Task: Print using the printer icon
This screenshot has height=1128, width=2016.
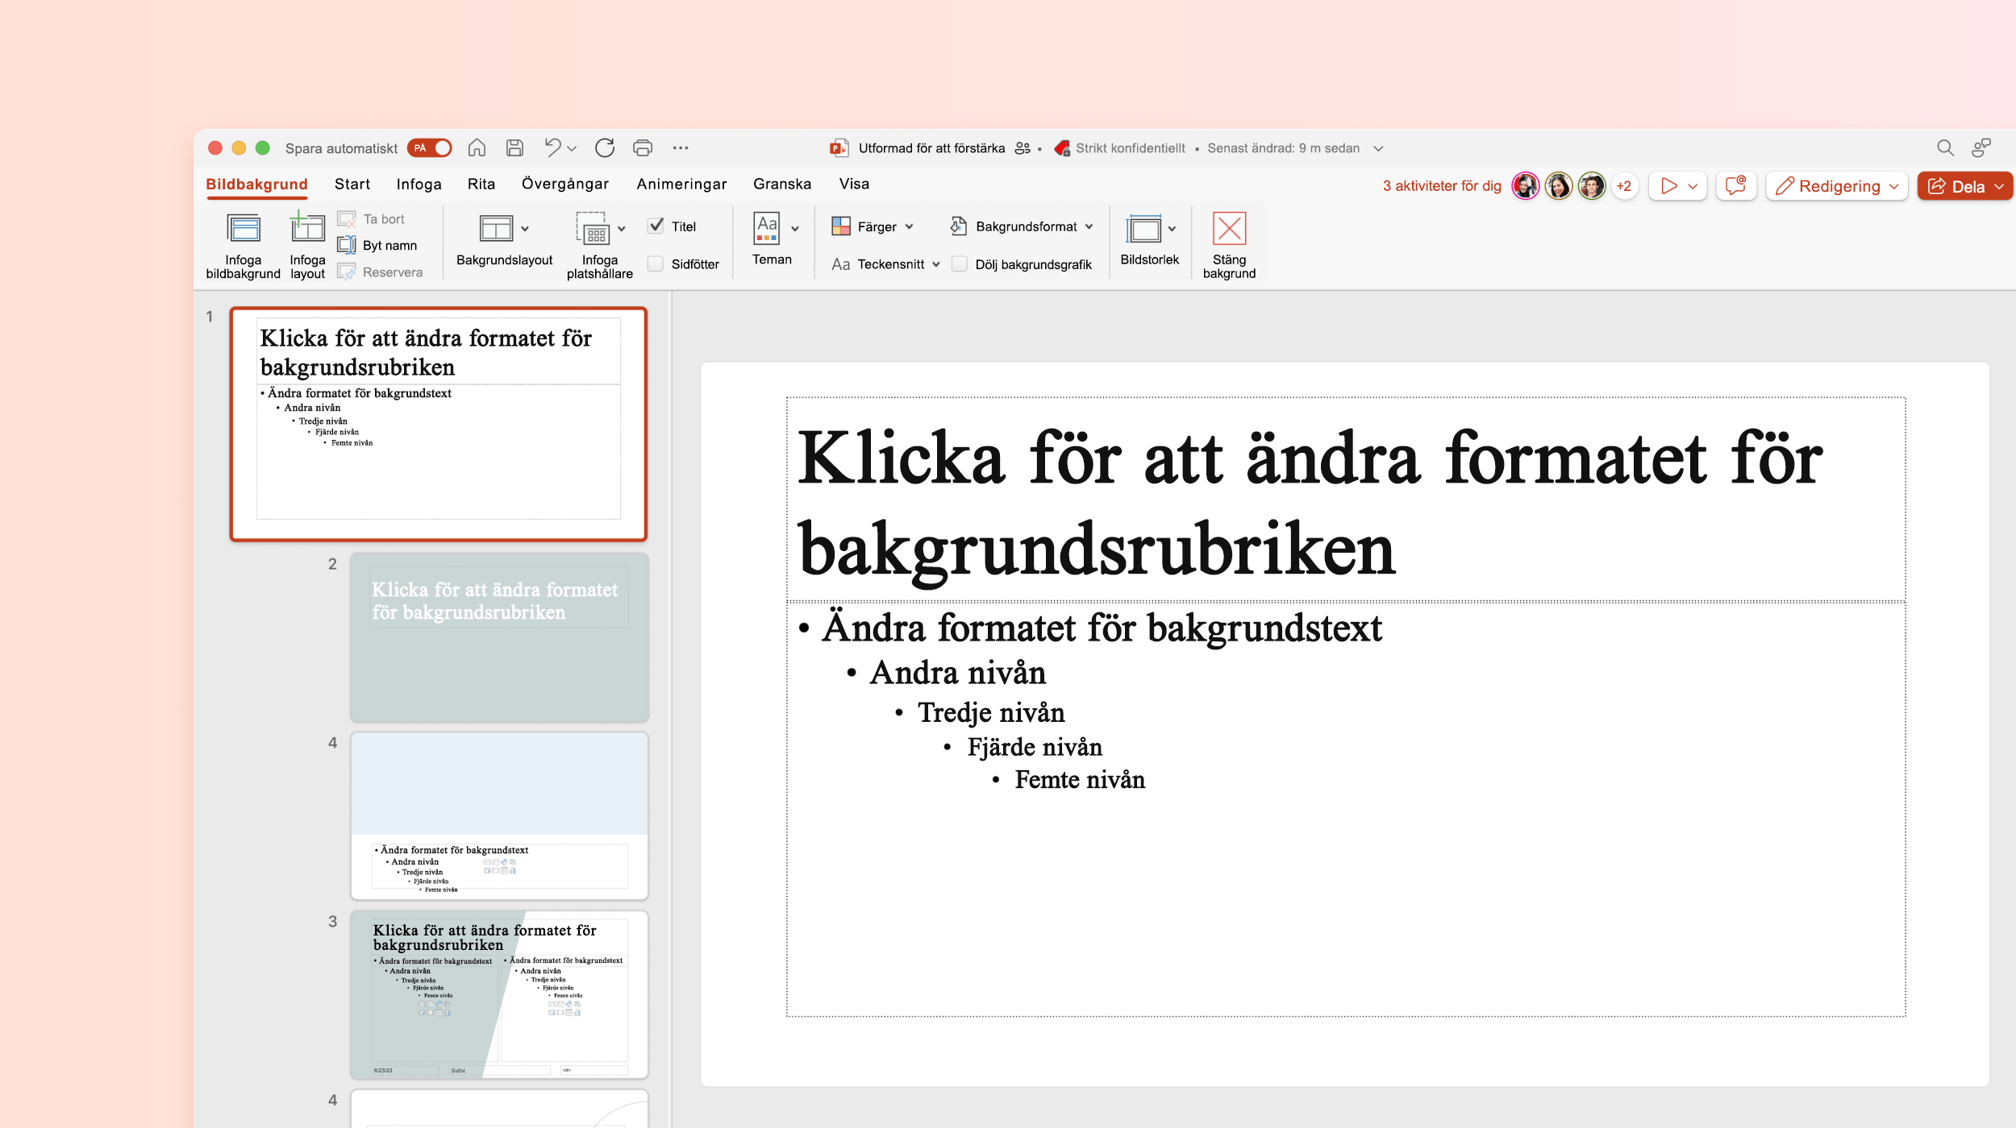Action: [x=643, y=147]
